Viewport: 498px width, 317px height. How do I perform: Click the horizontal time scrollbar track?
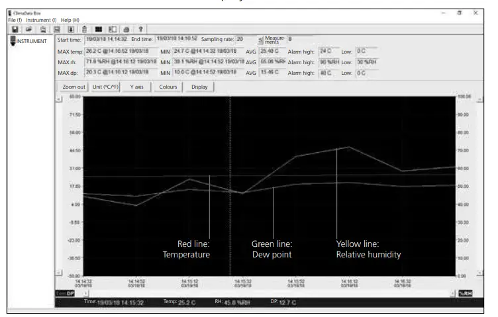coord(270,293)
